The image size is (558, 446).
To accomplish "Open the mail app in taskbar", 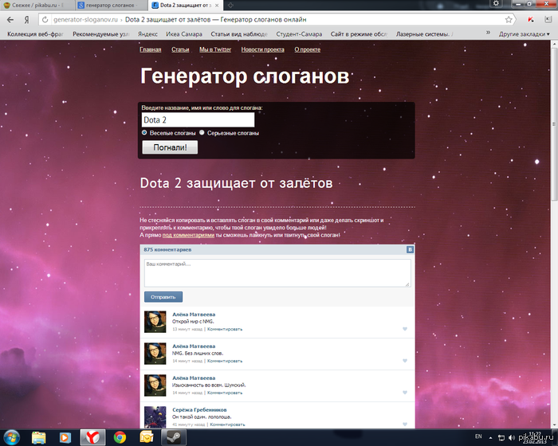I will coord(146,437).
